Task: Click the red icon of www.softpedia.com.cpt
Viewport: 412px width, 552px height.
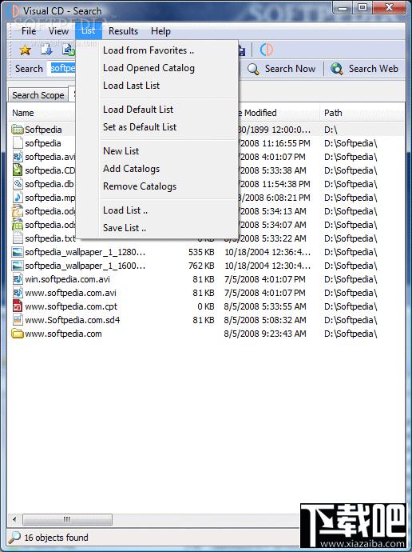Action: (x=18, y=306)
